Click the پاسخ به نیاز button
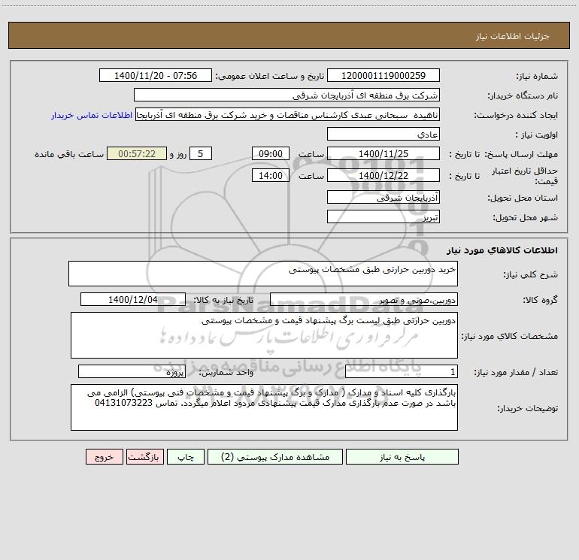Image resolution: width=579 pixels, height=560 pixels. pos(402,457)
